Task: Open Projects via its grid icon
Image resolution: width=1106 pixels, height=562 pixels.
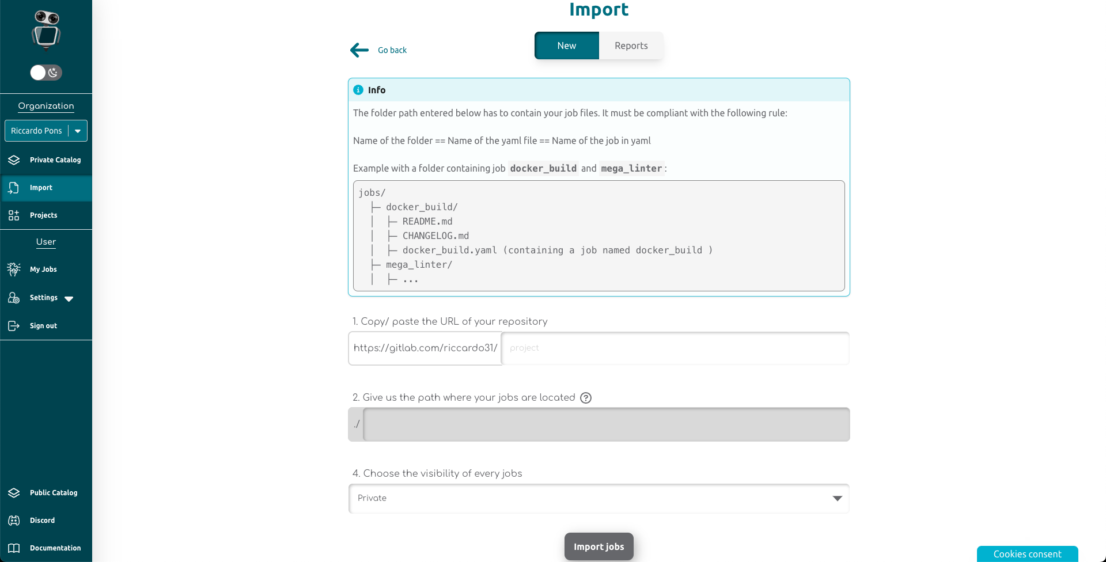Action: point(13,215)
